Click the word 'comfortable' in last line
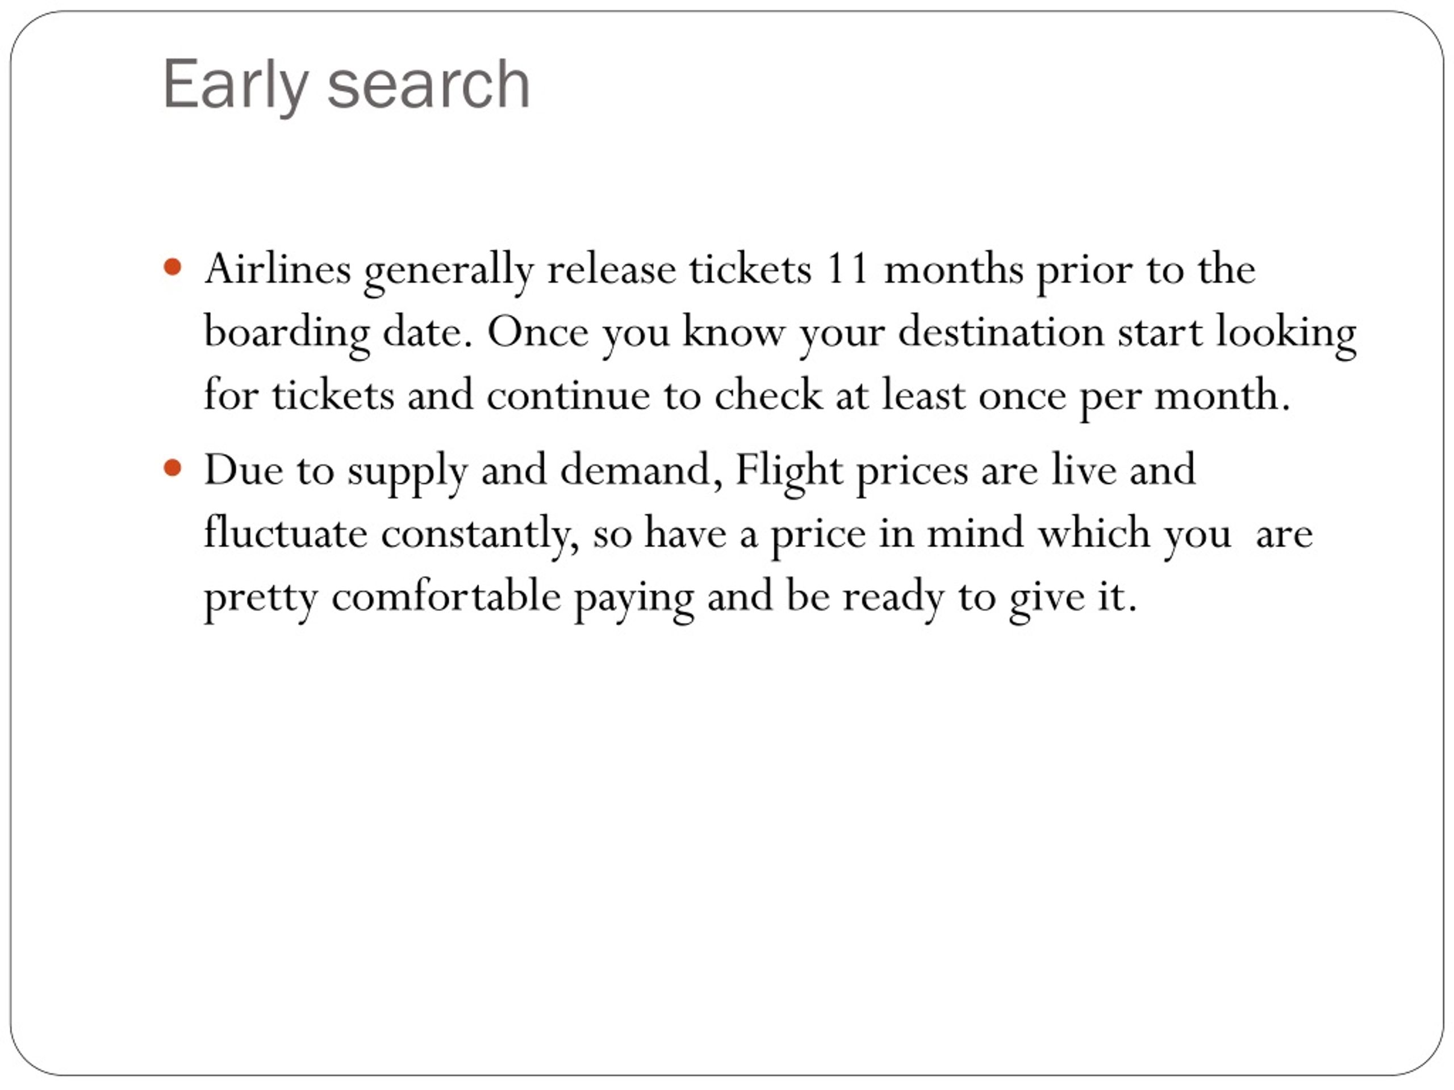The height and width of the screenshot is (1090, 1454). (x=446, y=596)
